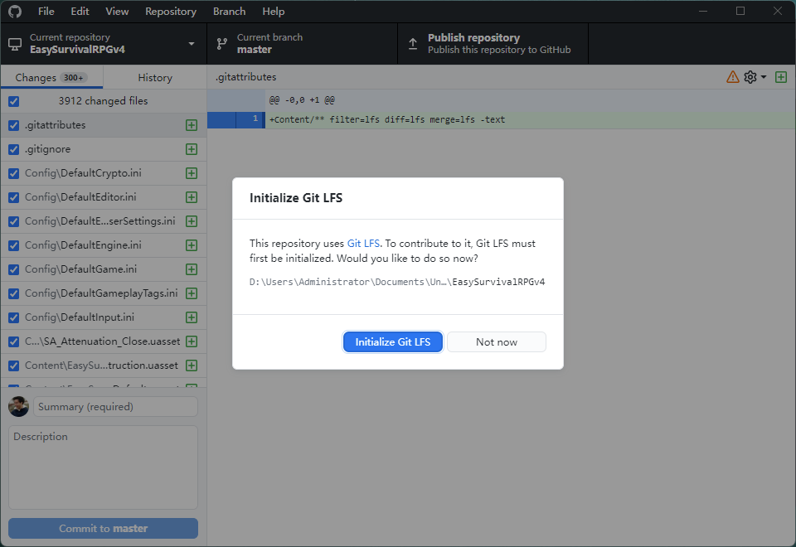796x547 pixels.
Task: Uncheck the .gitattributes file checkbox
Action: coord(14,125)
